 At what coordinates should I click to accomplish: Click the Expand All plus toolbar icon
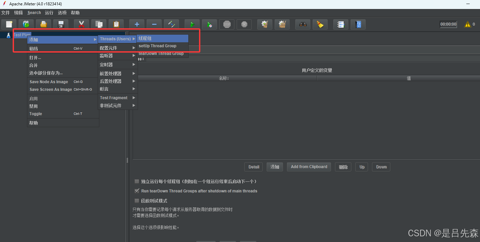pyautogui.click(x=137, y=24)
